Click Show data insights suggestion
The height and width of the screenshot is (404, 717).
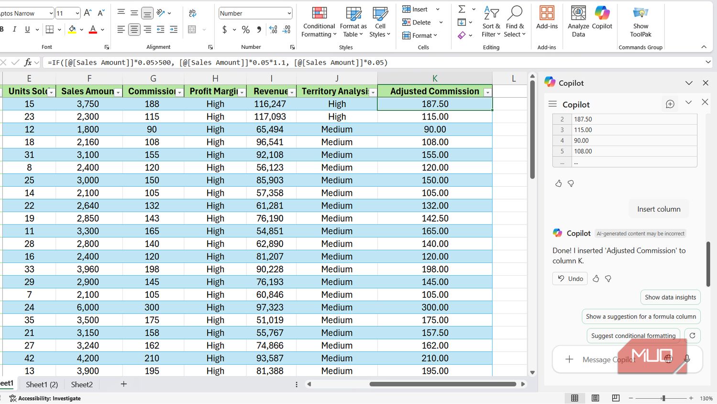[x=670, y=297]
